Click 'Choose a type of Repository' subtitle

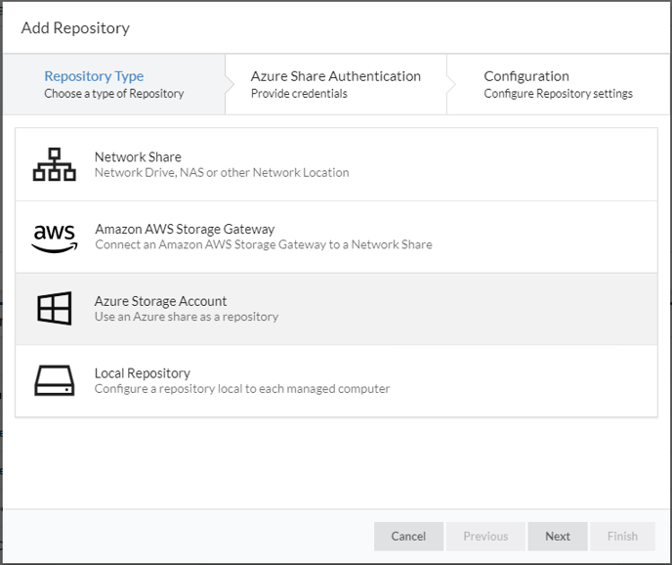114,94
